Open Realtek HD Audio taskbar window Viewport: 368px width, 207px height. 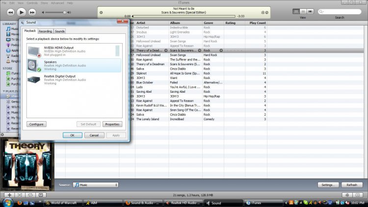[x=183, y=203]
